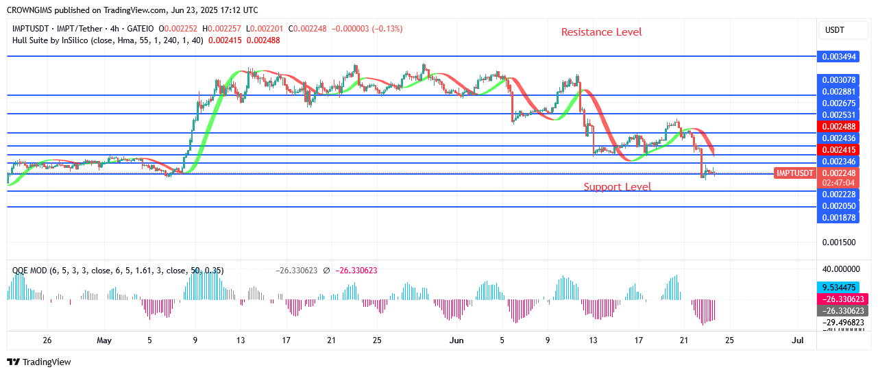Click the red IMPTUSDT price tag
This screenshot has height=374, width=878.
(795, 173)
